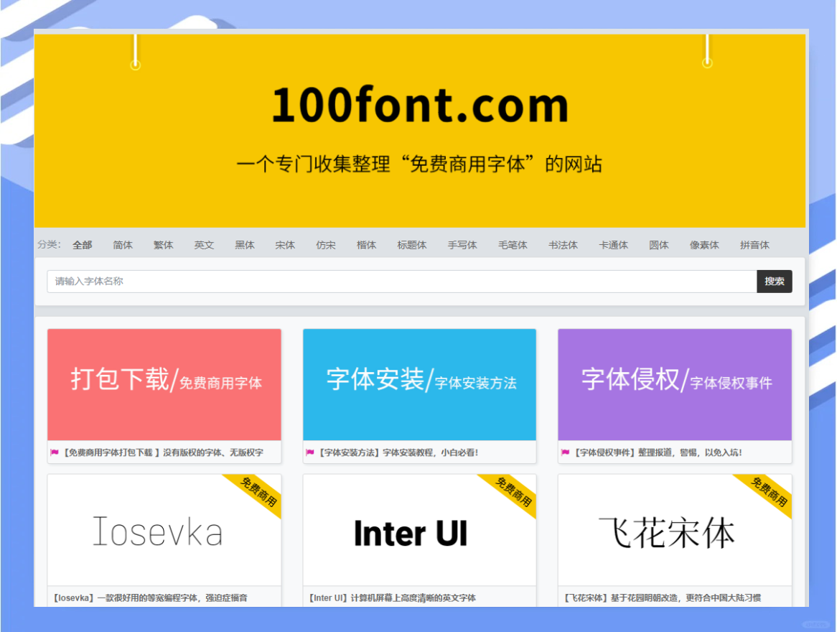Choose the 像素体 category
Viewport: 837px width, 632px height.
click(704, 245)
